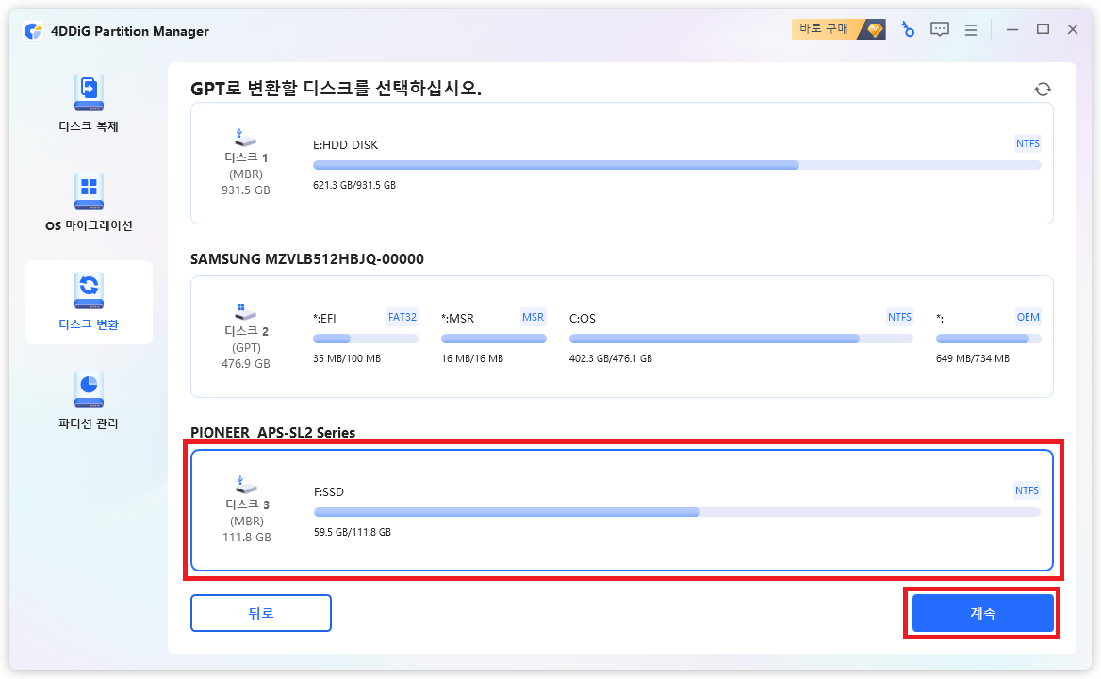Click the key (register) icon in title bar
Viewport: 1101px width, 679px height.
pos(908,29)
